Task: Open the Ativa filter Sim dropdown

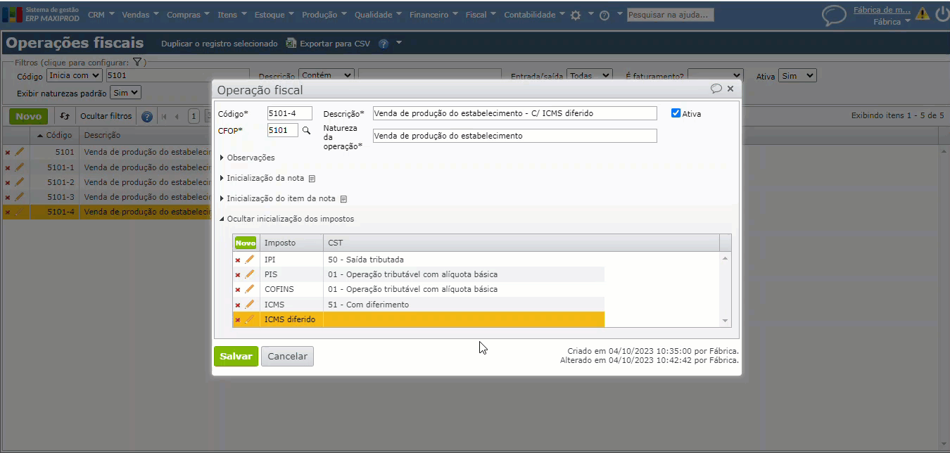Action: [797, 75]
